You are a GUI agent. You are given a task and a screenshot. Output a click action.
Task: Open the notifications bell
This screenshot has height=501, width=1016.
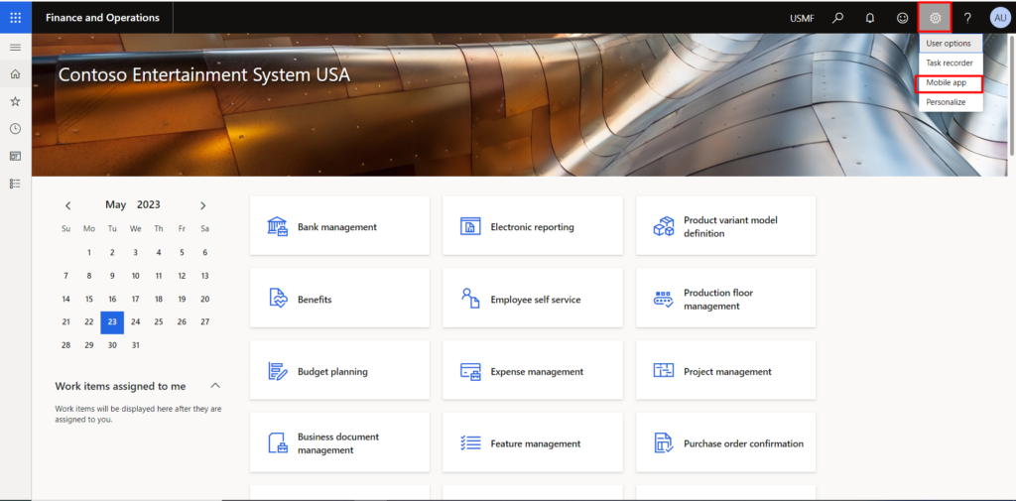pos(870,18)
